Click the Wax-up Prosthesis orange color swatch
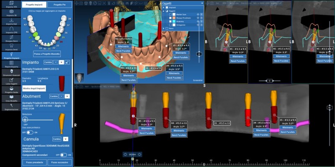 (174, 18)
